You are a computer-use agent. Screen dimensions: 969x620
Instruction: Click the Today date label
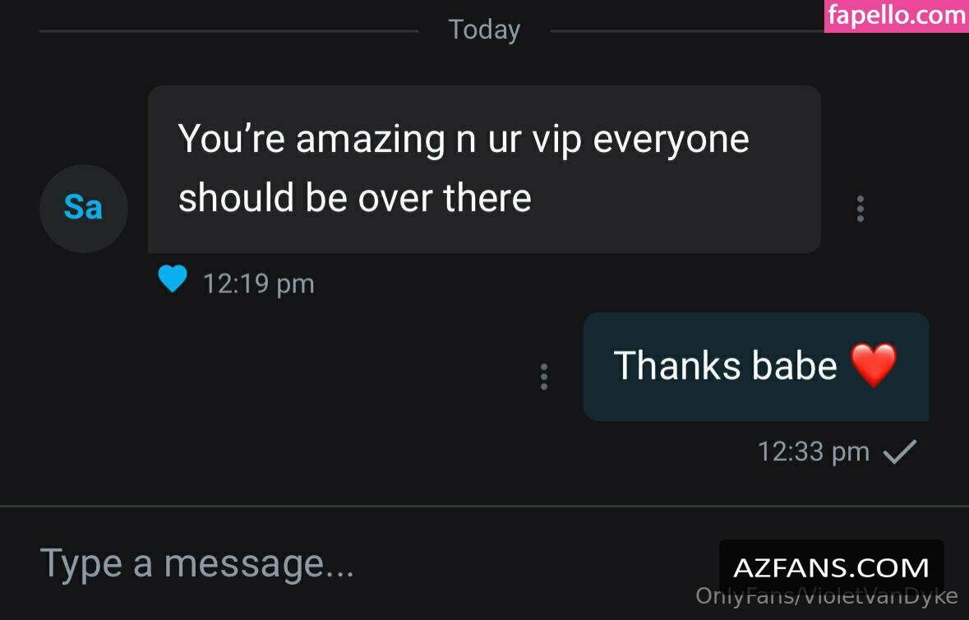pyautogui.click(x=484, y=30)
